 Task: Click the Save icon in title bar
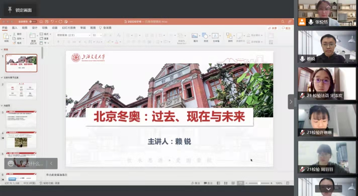[47, 22]
